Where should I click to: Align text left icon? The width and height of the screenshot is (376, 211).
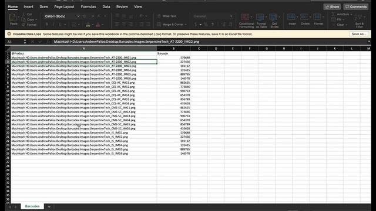click(x=117, y=25)
